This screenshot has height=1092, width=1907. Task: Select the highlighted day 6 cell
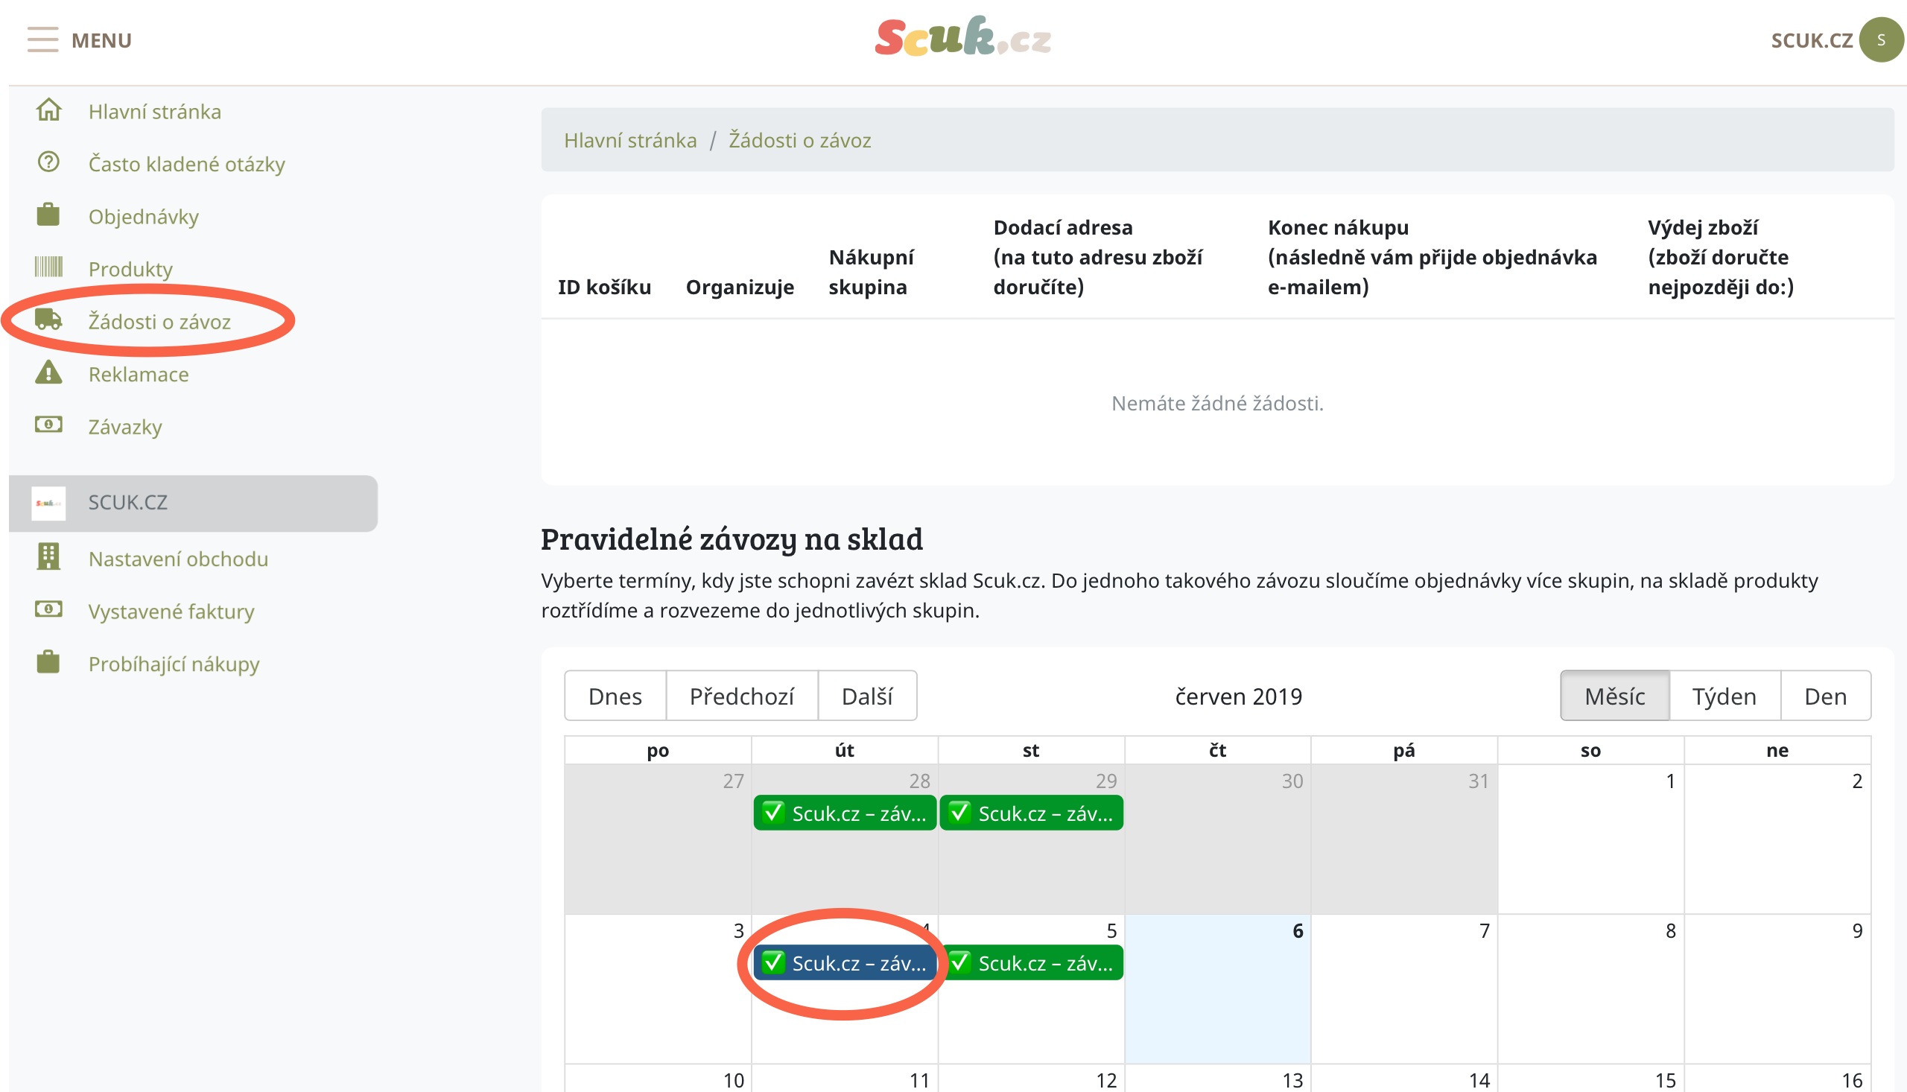coord(1218,988)
